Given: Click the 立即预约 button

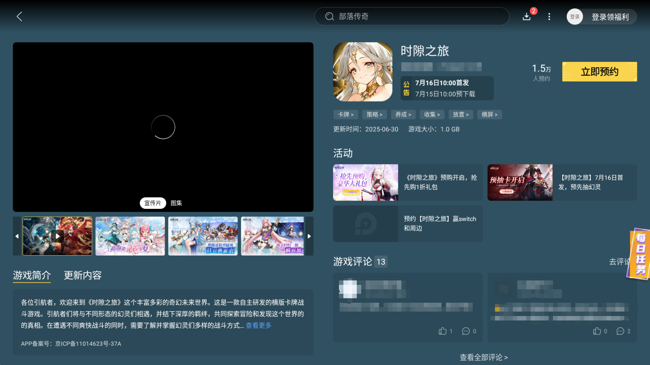Looking at the screenshot, I should tap(599, 72).
